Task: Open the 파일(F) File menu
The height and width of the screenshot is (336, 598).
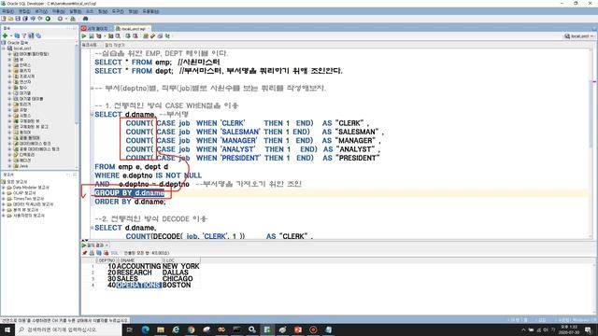Action: (7, 11)
